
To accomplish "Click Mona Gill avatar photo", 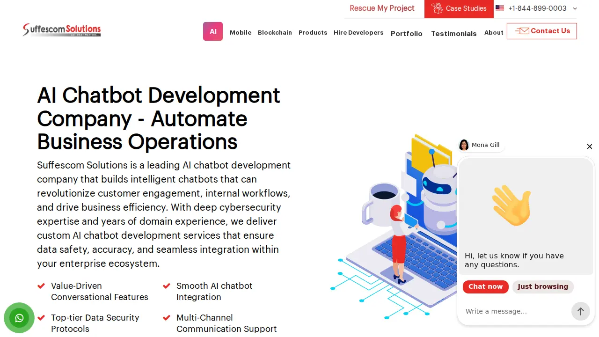I will (464, 145).
